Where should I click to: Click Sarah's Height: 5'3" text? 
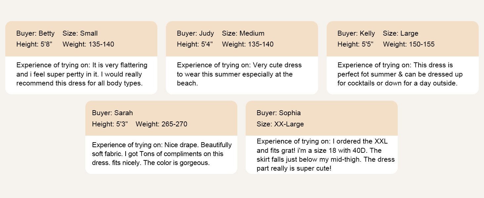click(110, 124)
